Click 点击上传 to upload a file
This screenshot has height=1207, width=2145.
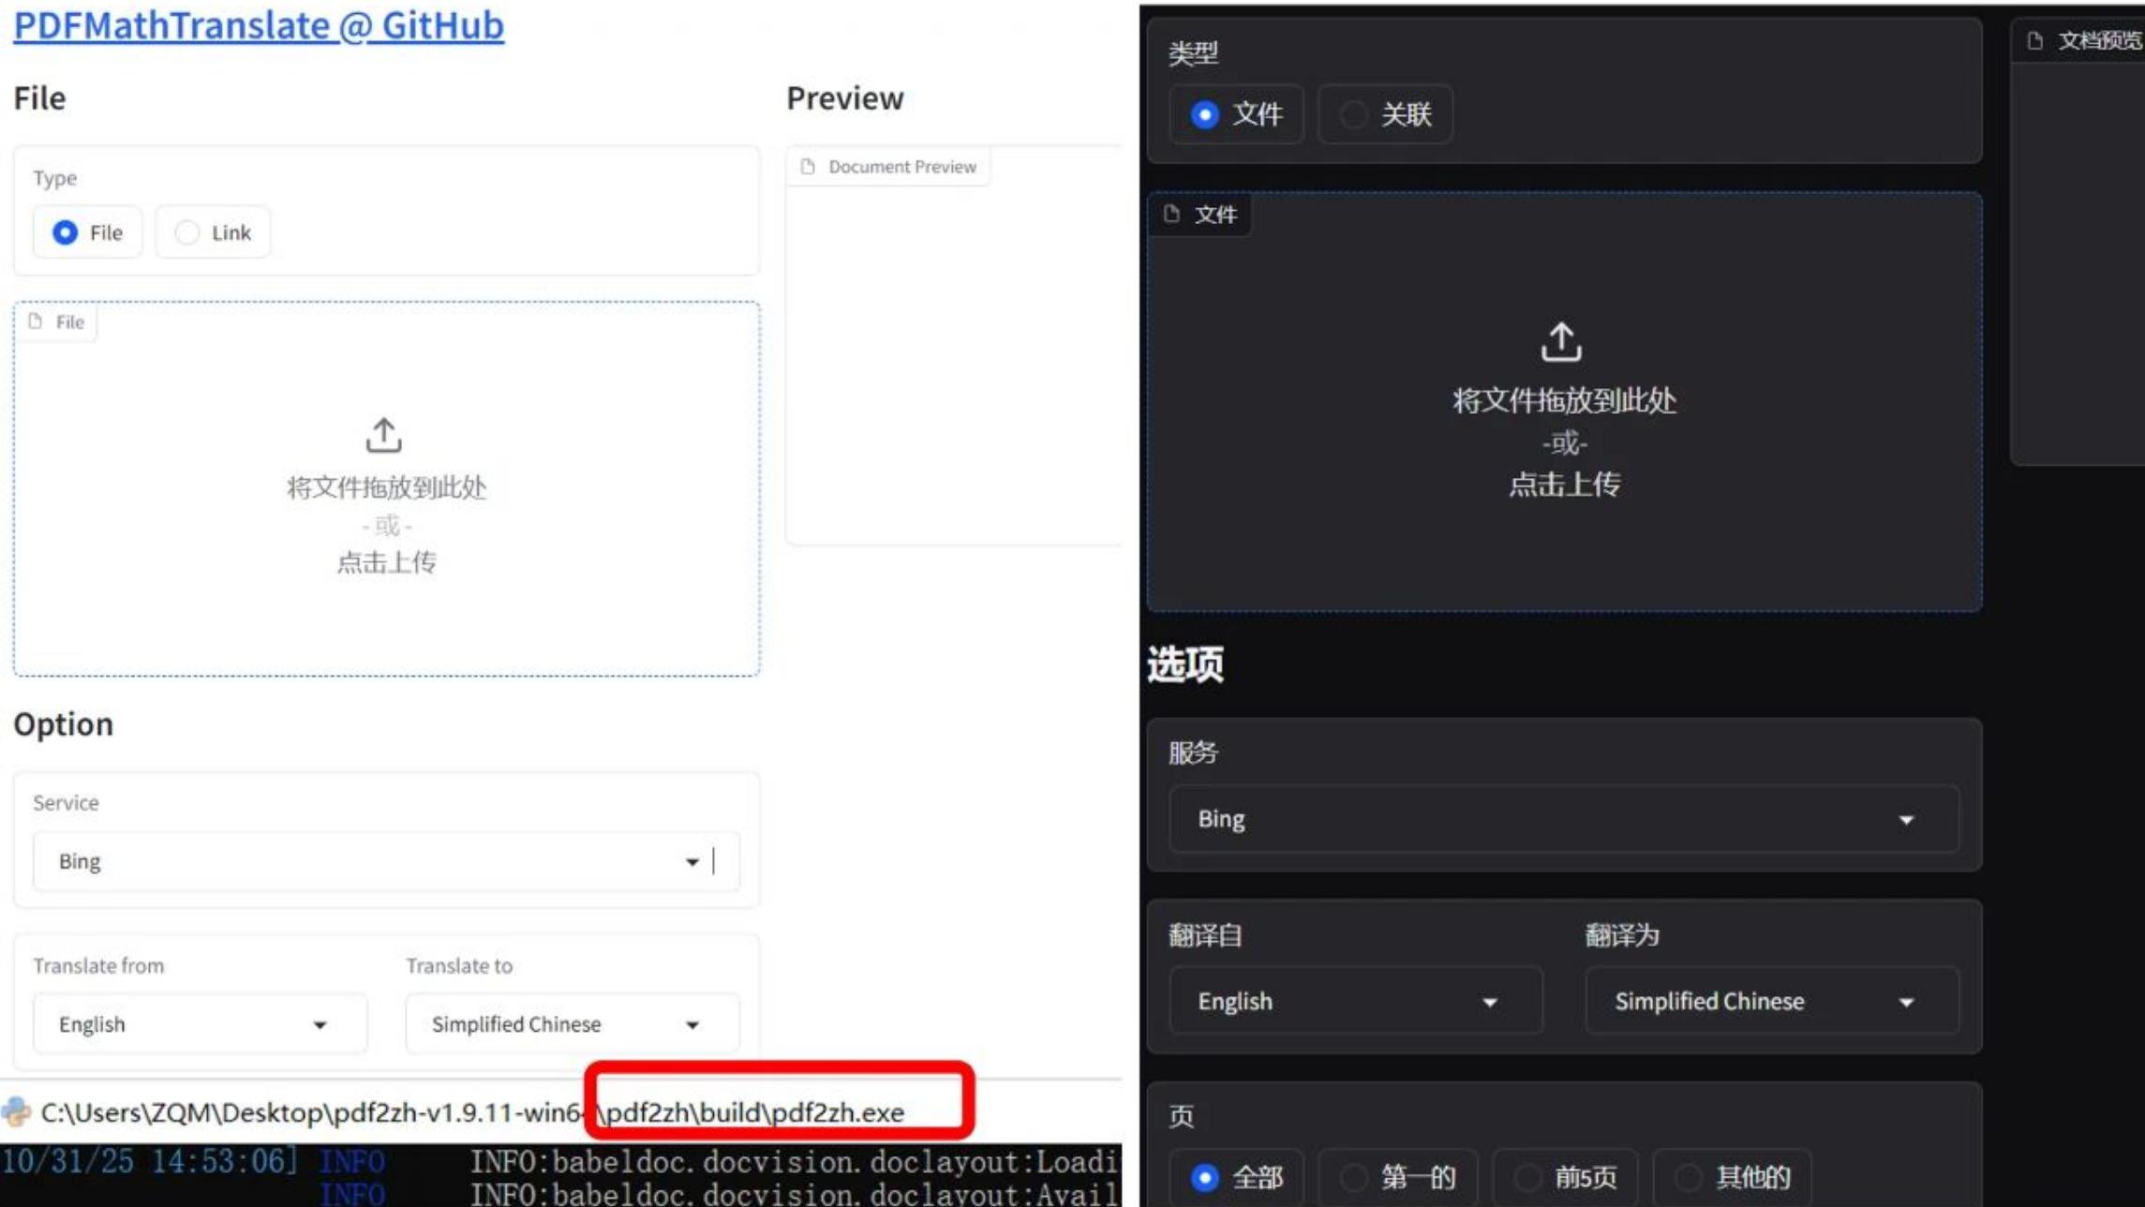(x=387, y=563)
